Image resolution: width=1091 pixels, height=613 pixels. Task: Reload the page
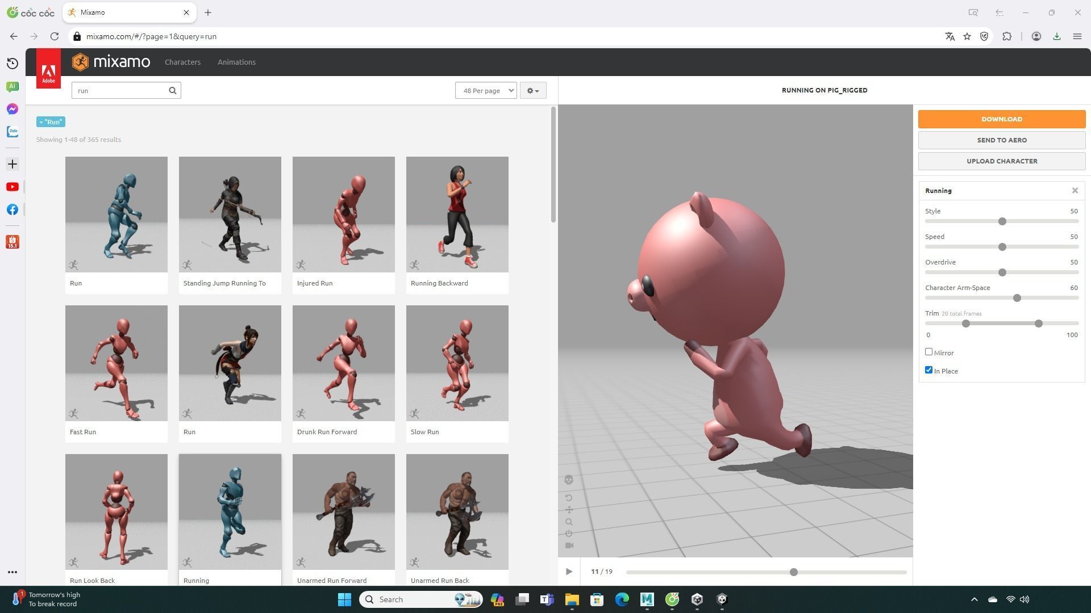[x=55, y=36]
